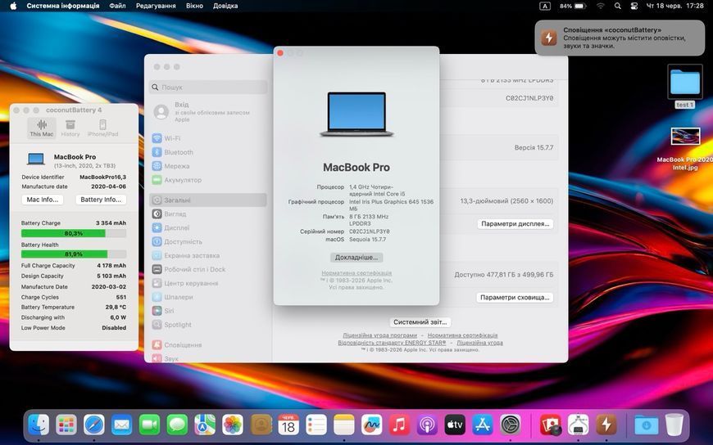Click input source A icon in menu bar
This screenshot has width=713, height=445.
[x=545, y=6]
